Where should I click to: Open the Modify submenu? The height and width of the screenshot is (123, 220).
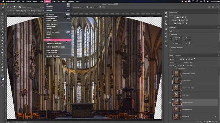point(58,34)
